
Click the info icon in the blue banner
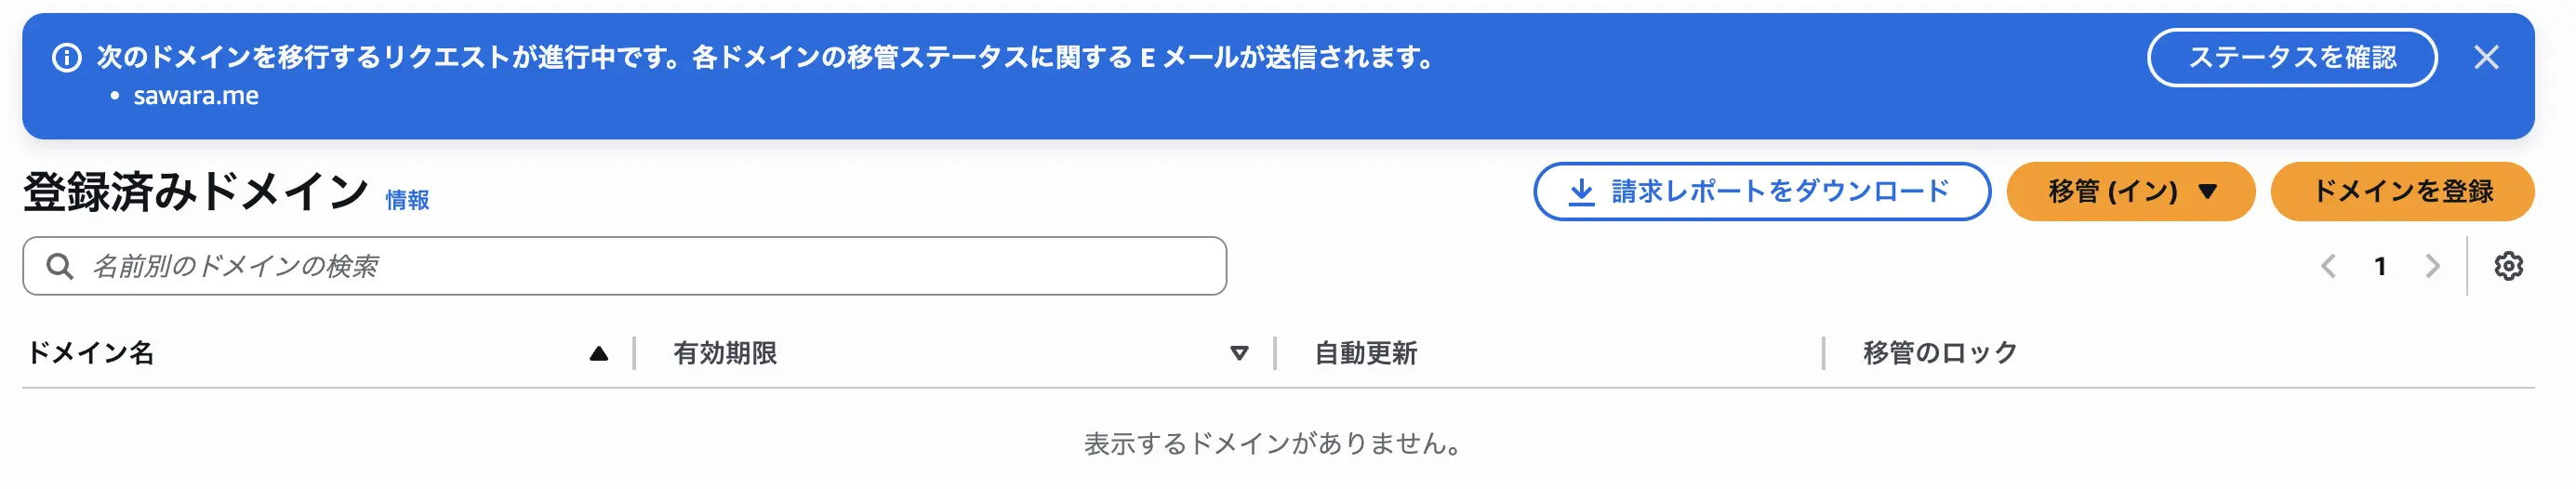click(x=66, y=58)
